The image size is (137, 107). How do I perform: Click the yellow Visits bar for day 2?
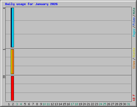point(11,62)
